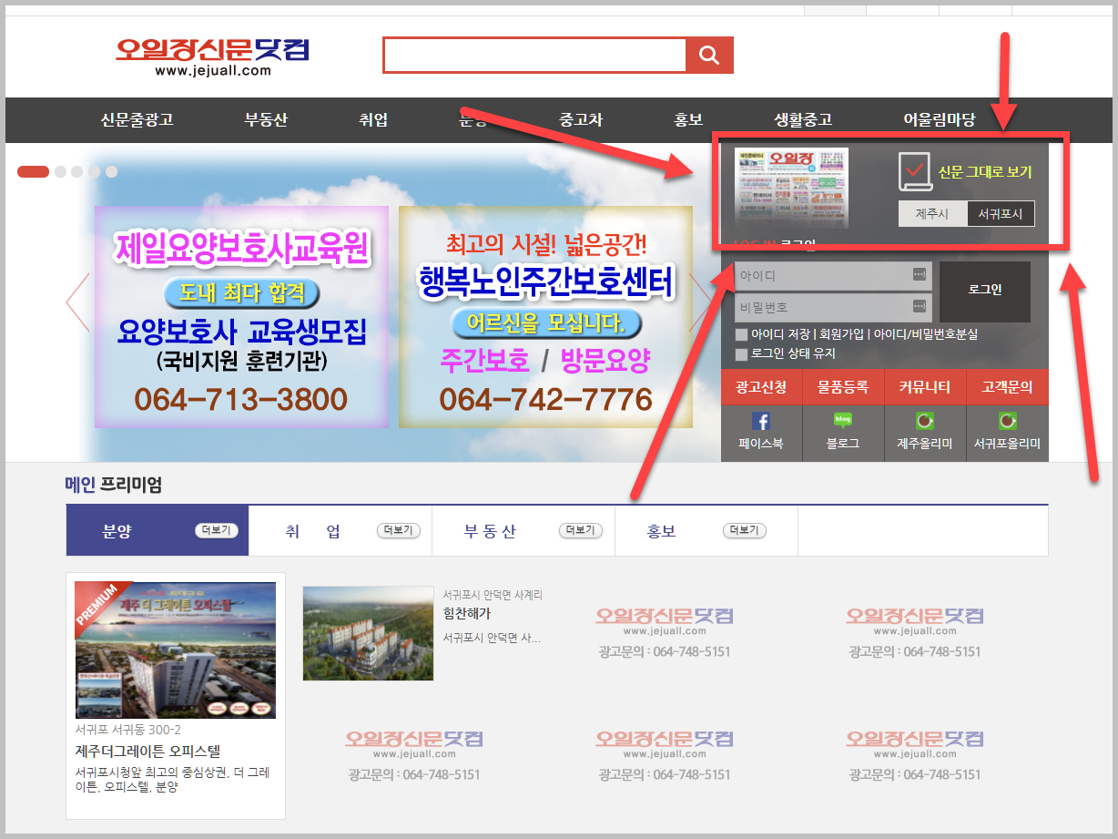The height and width of the screenshot is (839, 1118).
Task: Click the 고객문의 button
Action: [x=1008, y=387]
